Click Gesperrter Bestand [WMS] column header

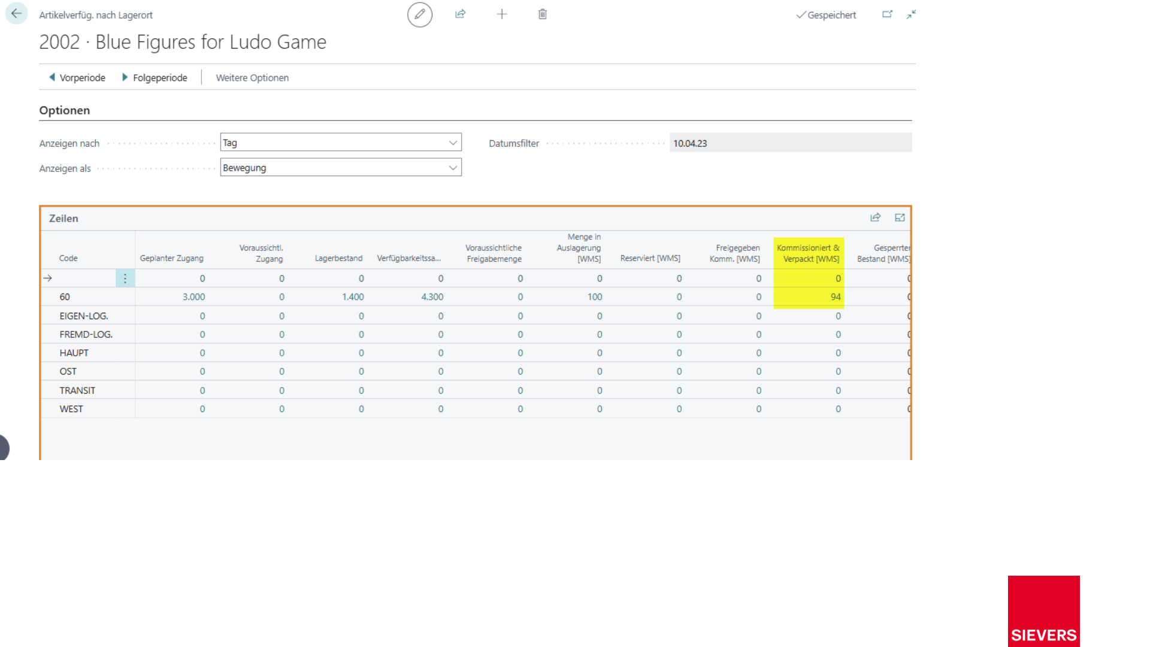coord(884,253)
